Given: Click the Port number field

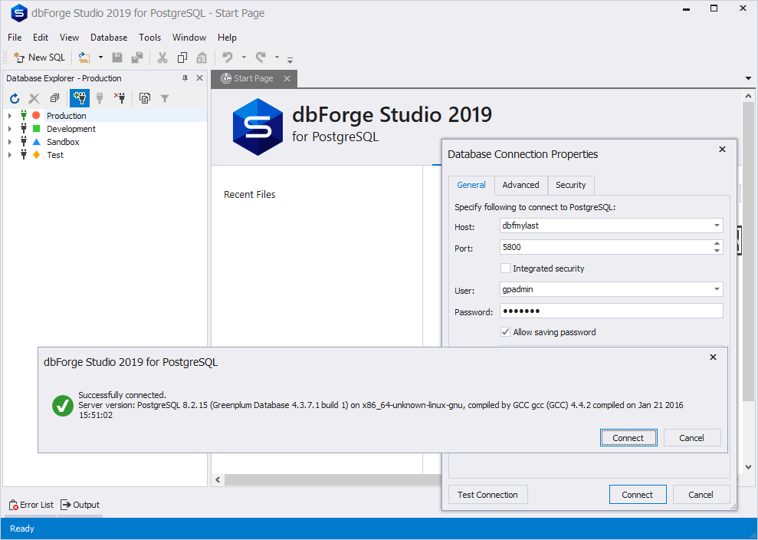Looking at the screenshot, I should click(x=605, y=247).
